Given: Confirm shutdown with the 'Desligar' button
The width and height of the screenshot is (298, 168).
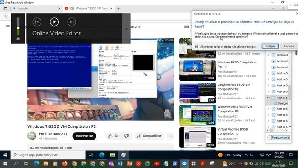Looking at the screenshot, I should [x=270, y=46].
